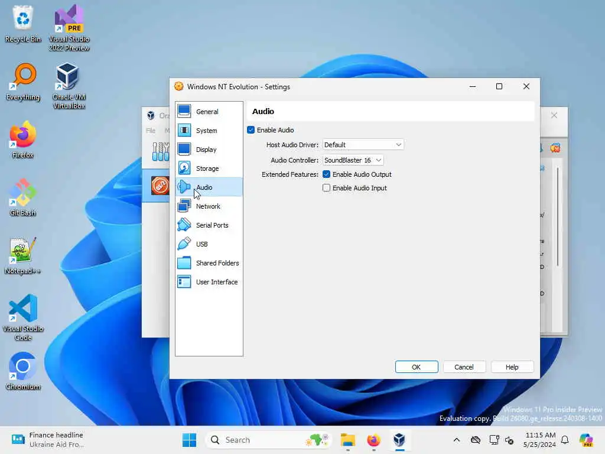Viewport: 605px width, 454px height.
Task: Open the File menu in VirtualBox Manager
Action: (151, 131)
